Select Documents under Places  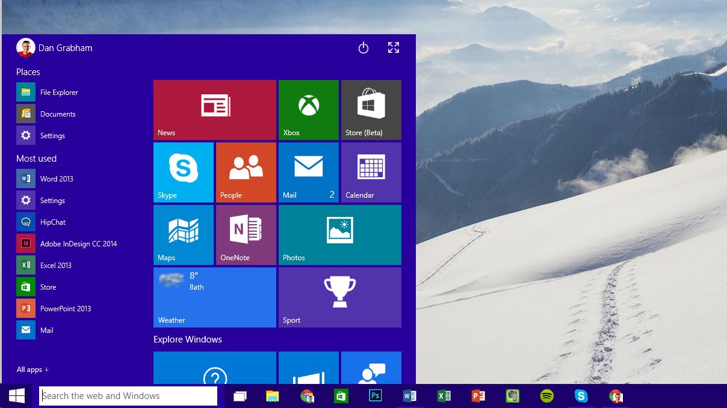point(58,114)
